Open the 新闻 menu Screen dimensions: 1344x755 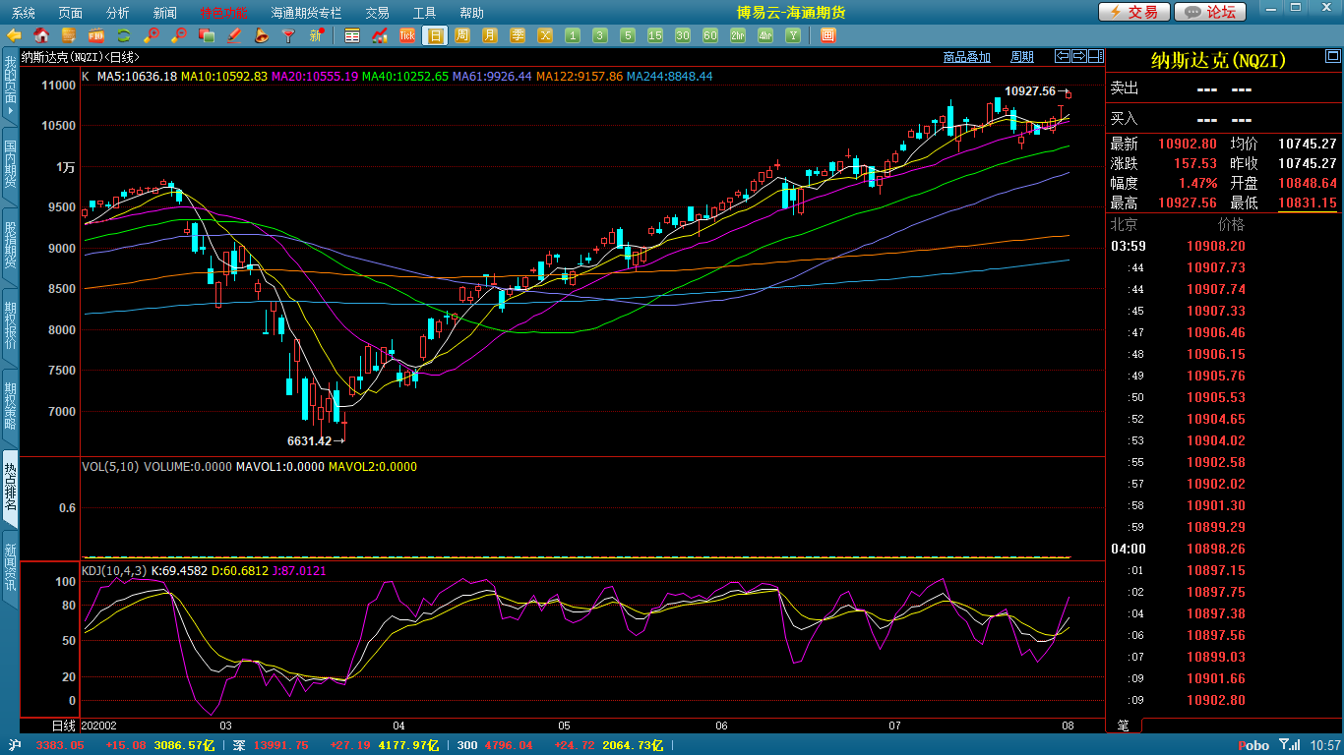click(165, 13)
